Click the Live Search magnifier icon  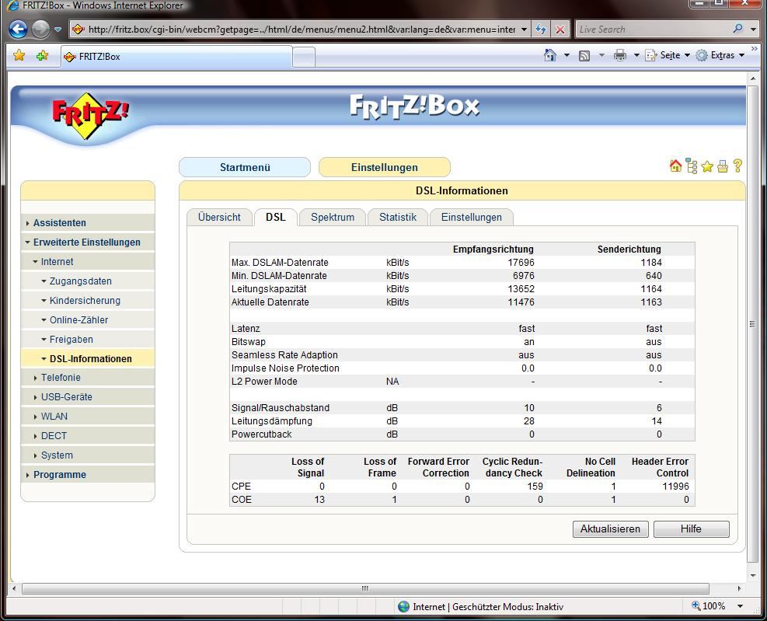[737, 29]
